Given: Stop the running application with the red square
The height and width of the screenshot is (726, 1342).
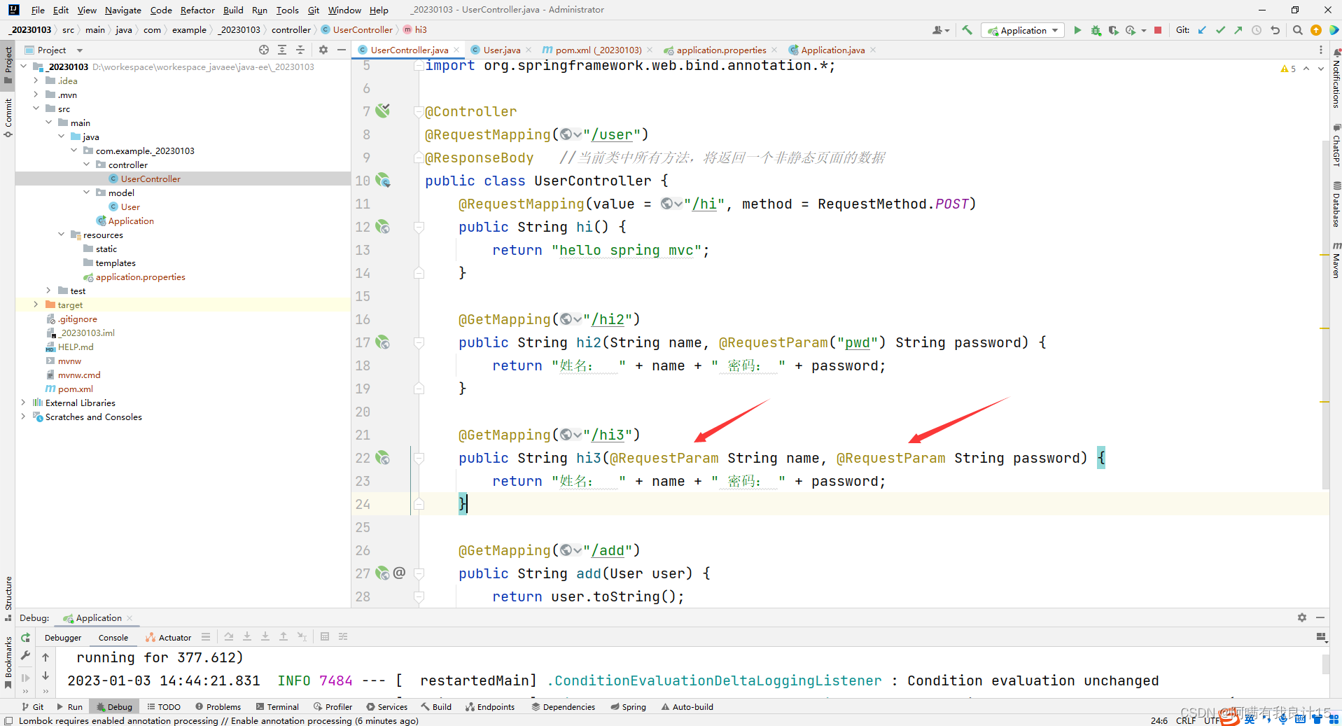Looking at the screenshot, I should pyautogui.click(x=1158, y=30).
